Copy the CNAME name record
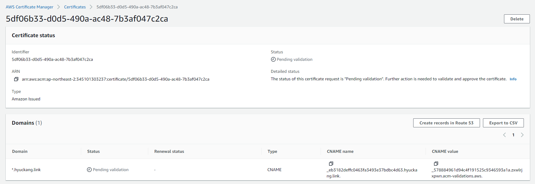Screen dimensions: 535x184 tap(331, 164)
